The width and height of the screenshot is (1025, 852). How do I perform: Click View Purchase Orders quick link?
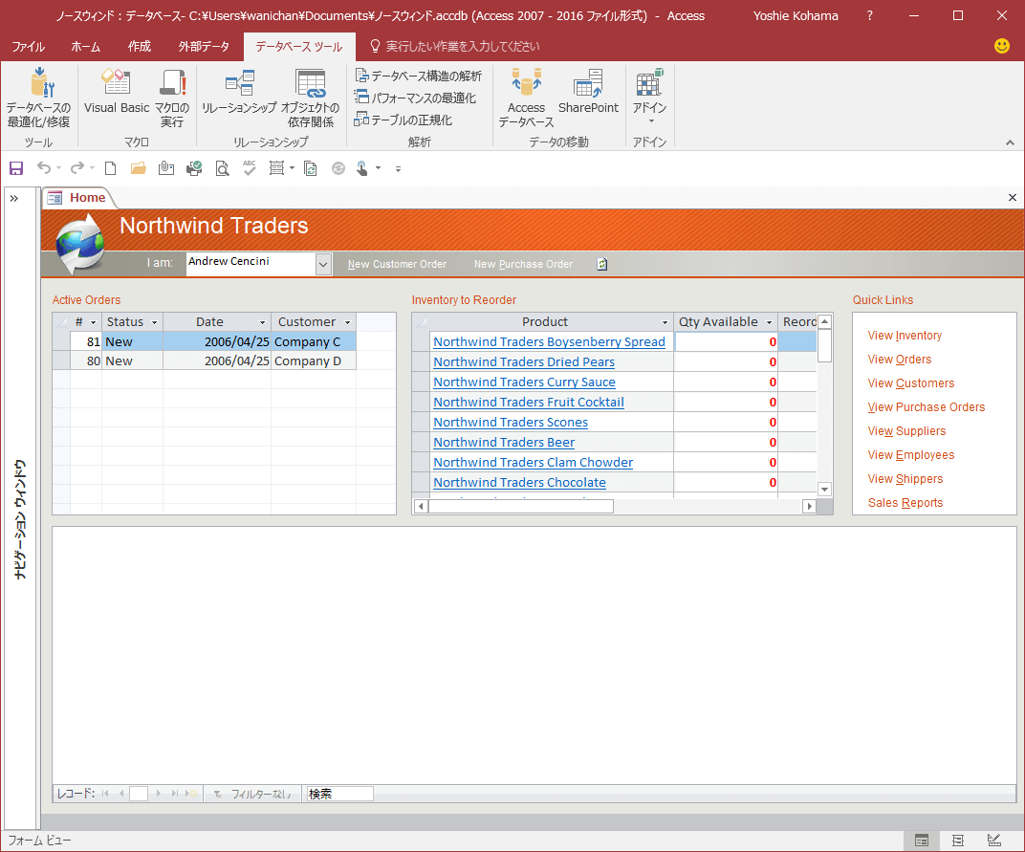pos(926,407)
